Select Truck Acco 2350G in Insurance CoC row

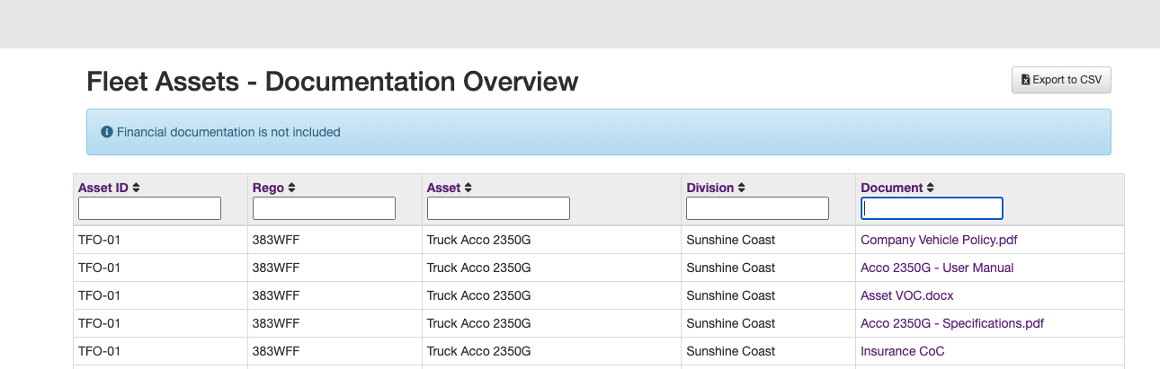point(479,351)
